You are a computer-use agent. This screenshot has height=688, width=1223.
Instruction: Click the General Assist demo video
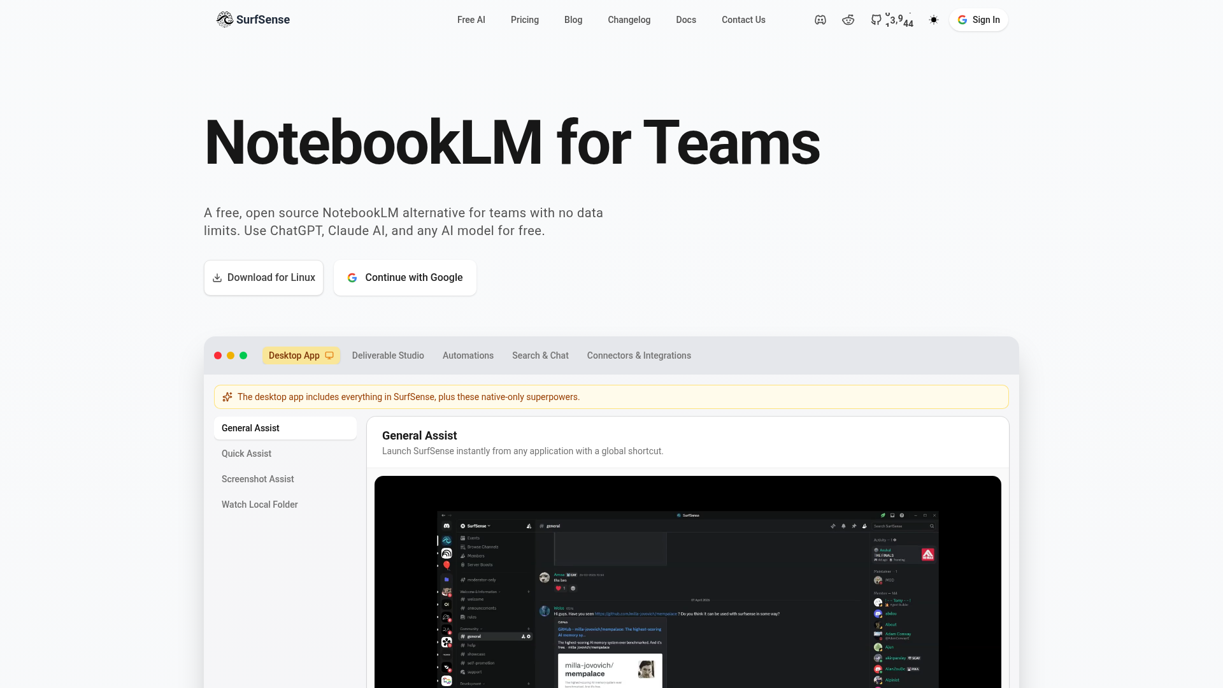tap(688, 582)
